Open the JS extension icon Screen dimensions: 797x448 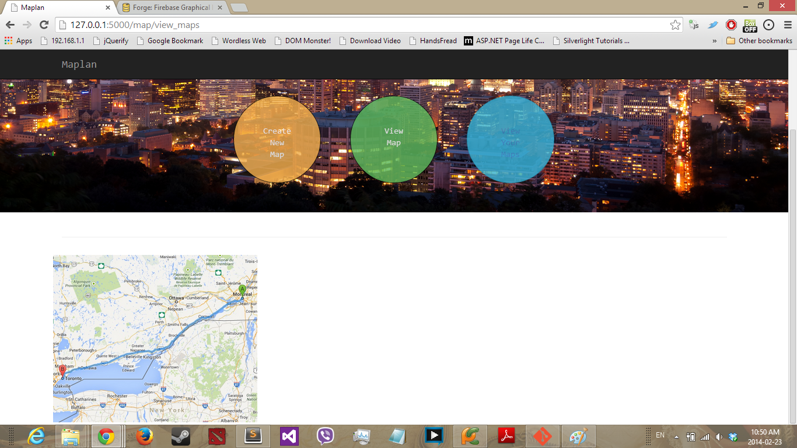click(x=693, y=25)
